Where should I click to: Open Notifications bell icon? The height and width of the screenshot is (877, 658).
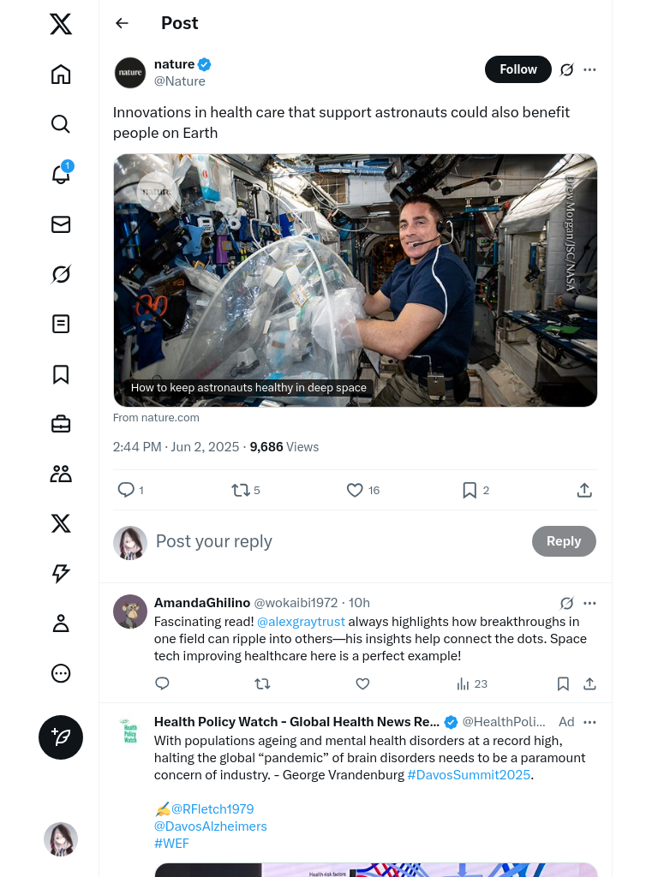tap(61, 174)
